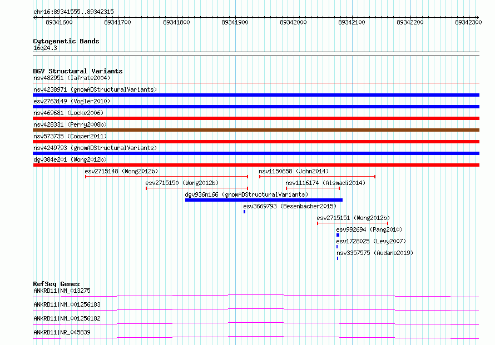Click the blue bar of dgv936n166

pos(264,200)
